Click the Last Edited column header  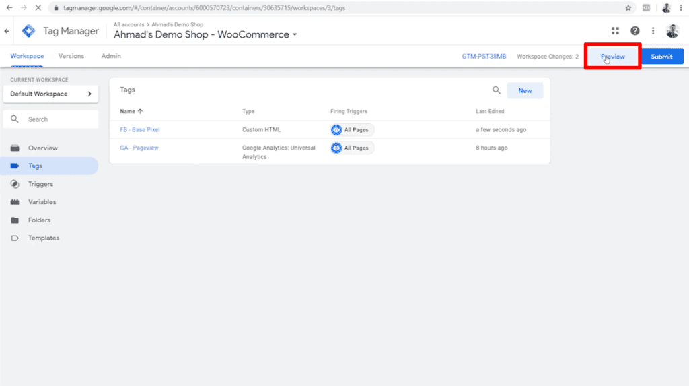click(x=490, y=111)
